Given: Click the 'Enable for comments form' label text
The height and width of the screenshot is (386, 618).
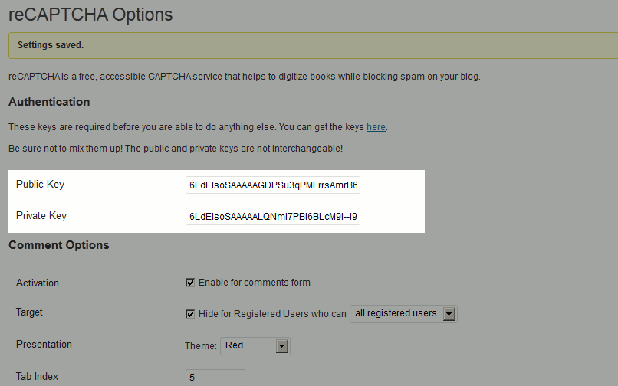Looking at the screenshot, I should [x=255, y=283].
